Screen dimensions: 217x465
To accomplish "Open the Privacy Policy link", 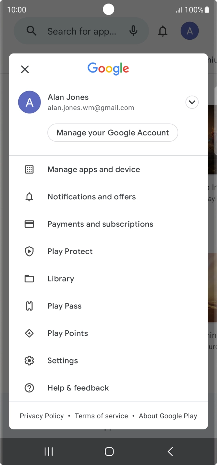I will [42, 416].
